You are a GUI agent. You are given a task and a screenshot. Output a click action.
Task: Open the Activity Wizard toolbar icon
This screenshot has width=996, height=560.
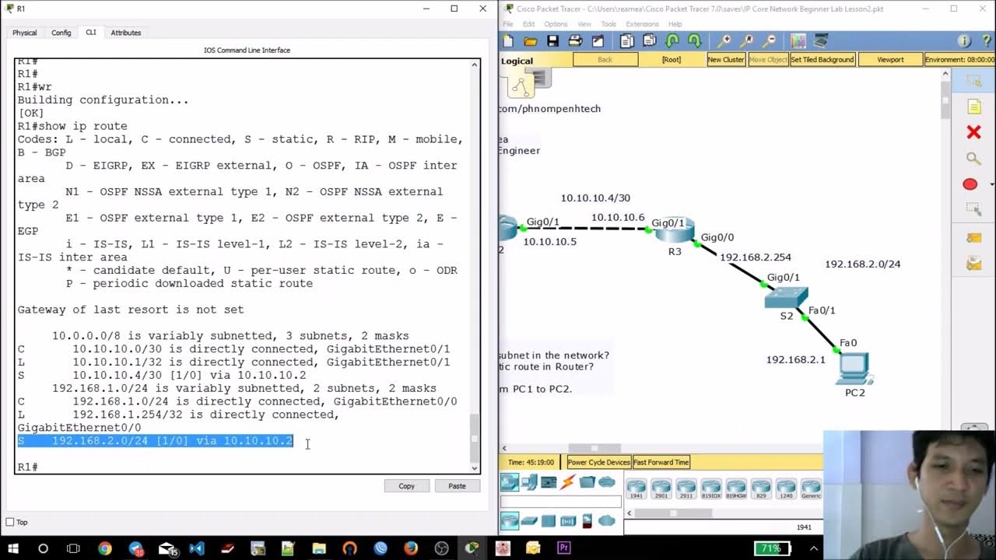tap(598, 40)
